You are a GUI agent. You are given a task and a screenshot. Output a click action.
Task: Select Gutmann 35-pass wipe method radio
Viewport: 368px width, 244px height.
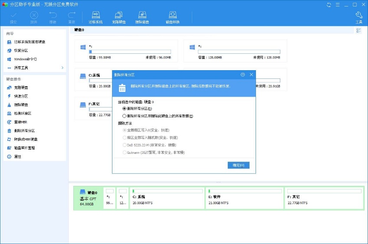tap(125, 153)
